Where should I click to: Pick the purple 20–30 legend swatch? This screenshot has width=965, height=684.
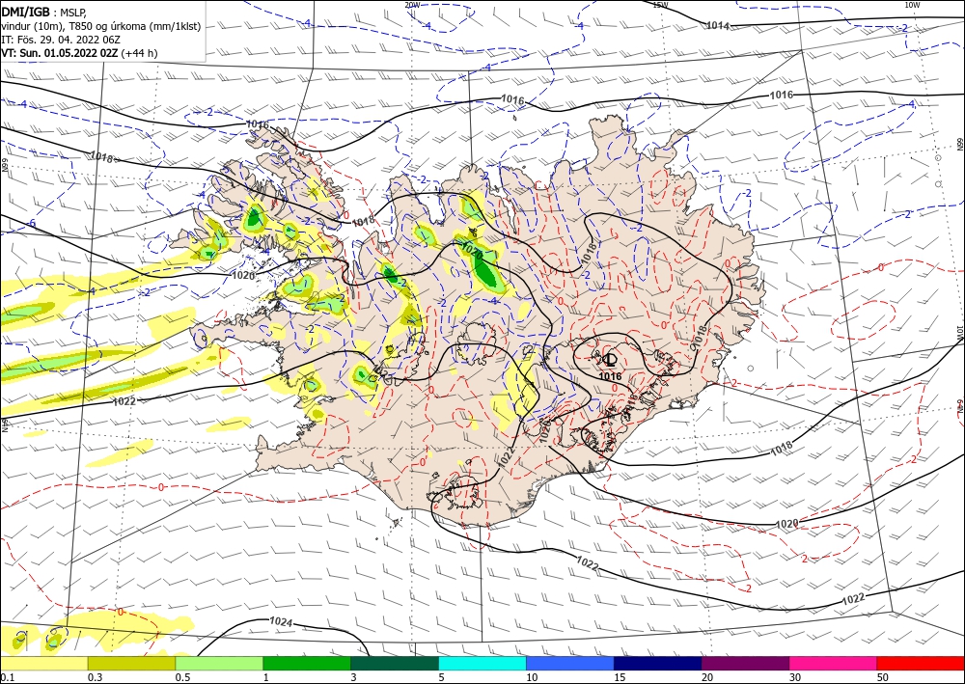[x=745, y=663]
